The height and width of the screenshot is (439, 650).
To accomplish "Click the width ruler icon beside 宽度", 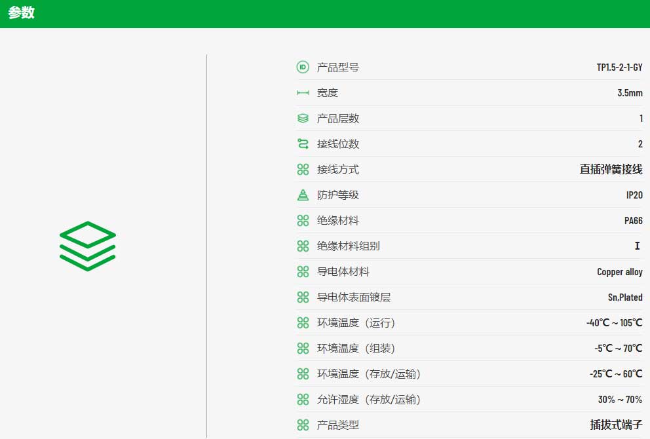I will tap(303, 93).
